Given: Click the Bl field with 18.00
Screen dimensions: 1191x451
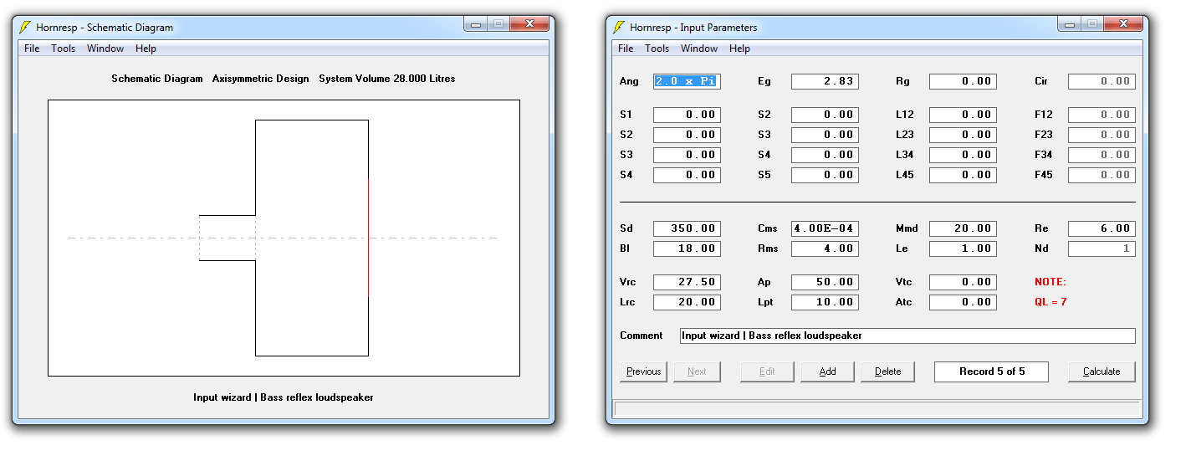Looking at the screenshot, I should click(x=687, y=249).
